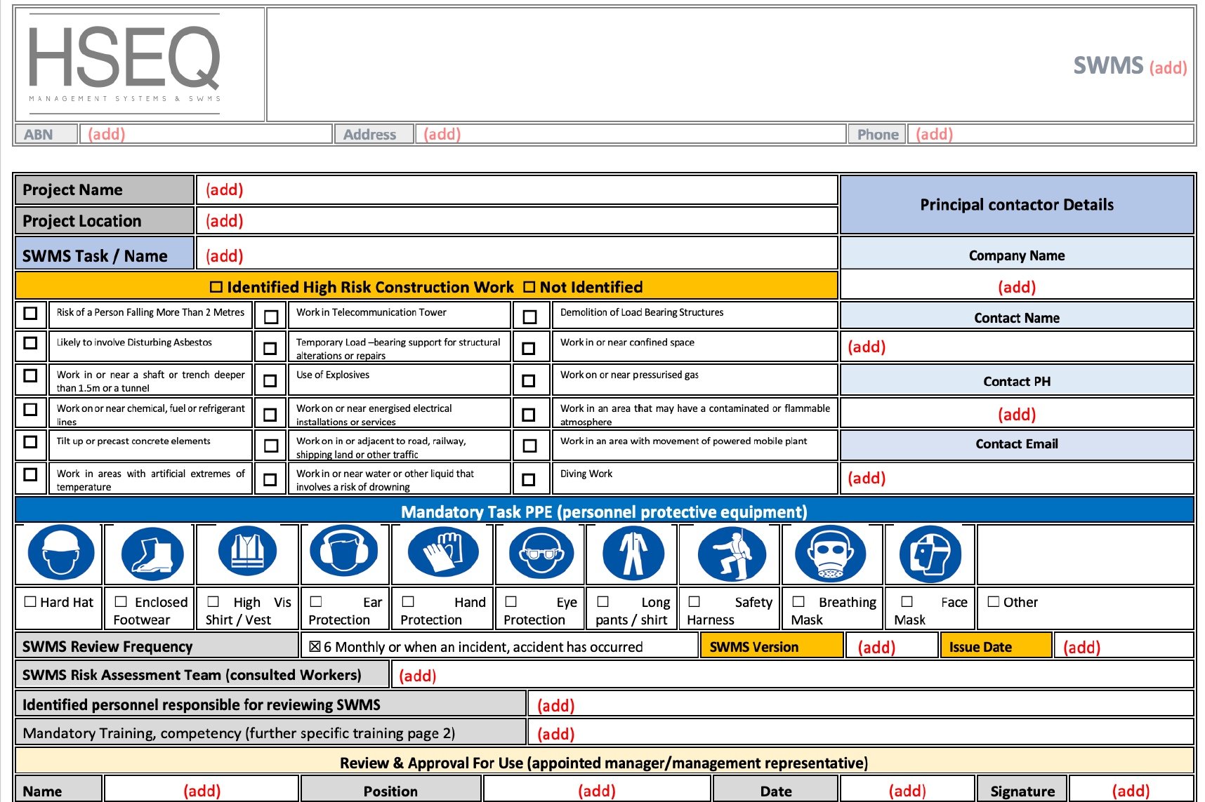Screen dimensions: 1205x802
Task: Tick the Hand Protection checkbox
Action: pos(408,602)
